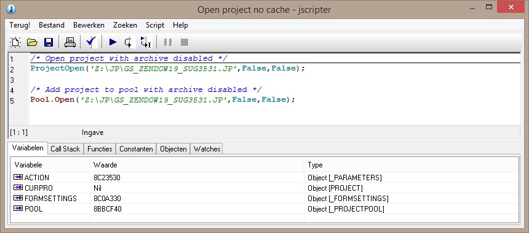Click the ProjectOpen call on line 2
529x233 pixels.
(x=168, y=69)
